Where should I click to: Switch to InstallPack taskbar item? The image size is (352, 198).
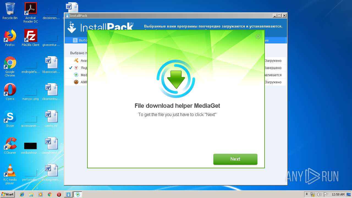pyautogui.click(x=68, y=194)
